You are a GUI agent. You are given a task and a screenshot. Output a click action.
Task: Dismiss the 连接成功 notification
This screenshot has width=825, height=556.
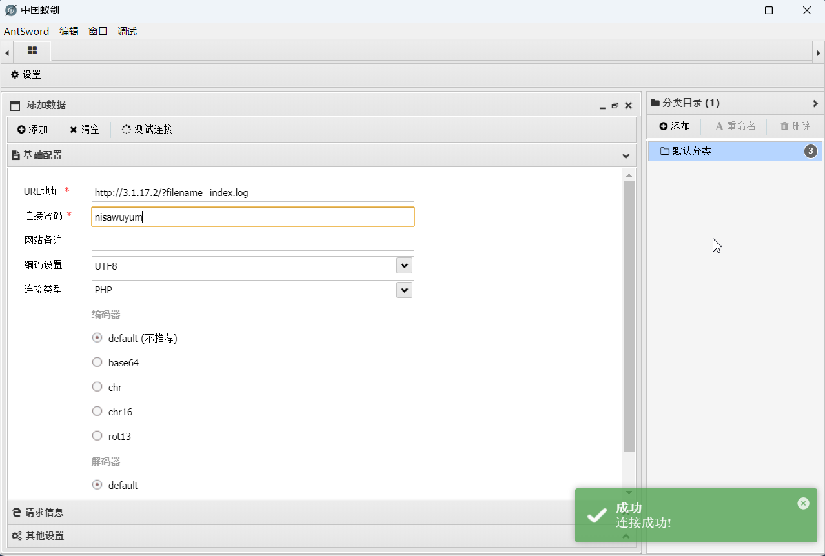pyautogui.click(x=803, y=503)
